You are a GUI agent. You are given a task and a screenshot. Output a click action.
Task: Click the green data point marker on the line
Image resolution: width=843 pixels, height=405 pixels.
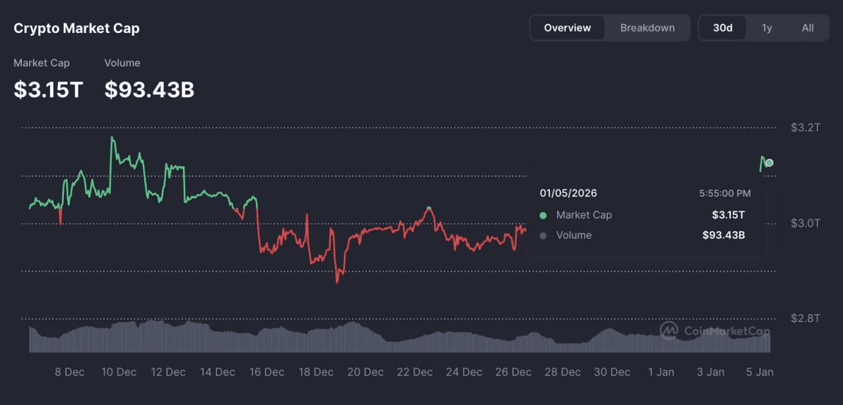(x=769, y=163)
